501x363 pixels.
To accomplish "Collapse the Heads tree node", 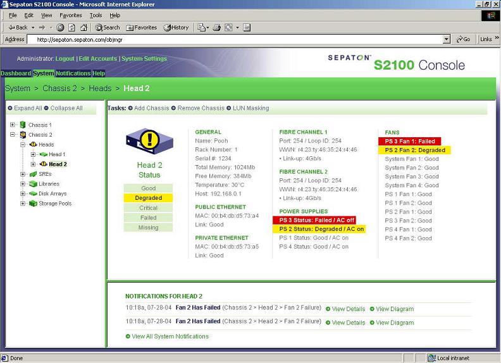I will coord(23,144).
